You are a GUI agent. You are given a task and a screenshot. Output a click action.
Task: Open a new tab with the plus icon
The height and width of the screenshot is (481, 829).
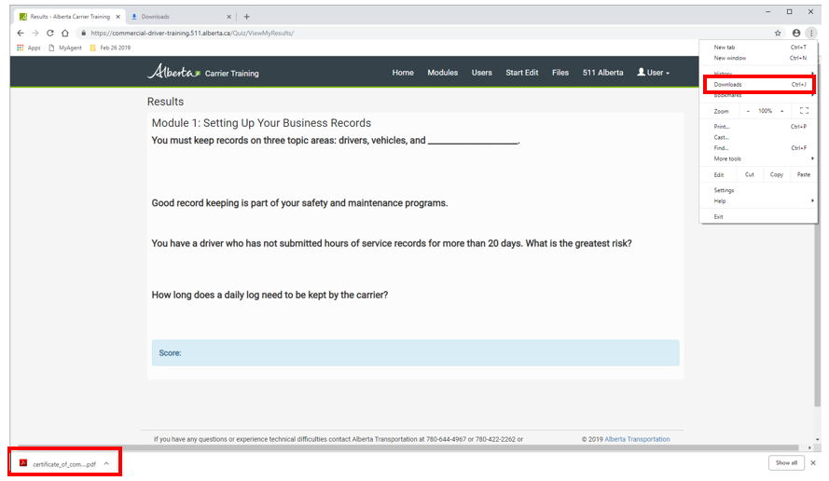pyautogui.click(x=246, y=17)
